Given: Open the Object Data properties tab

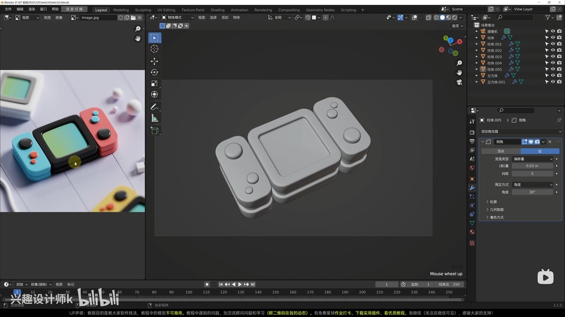Looking at the screenshot, I should (472, 223).
